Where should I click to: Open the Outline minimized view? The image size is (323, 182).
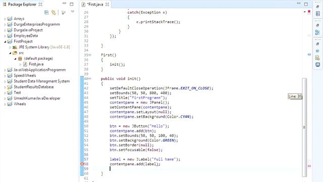317,32
